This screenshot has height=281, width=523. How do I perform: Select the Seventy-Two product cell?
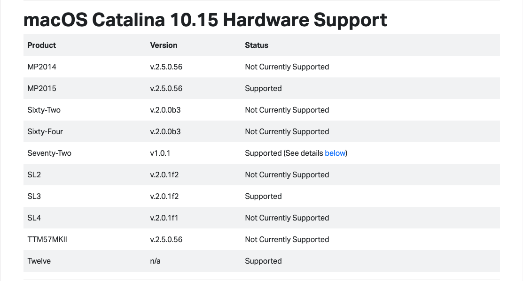click(49, 153)
